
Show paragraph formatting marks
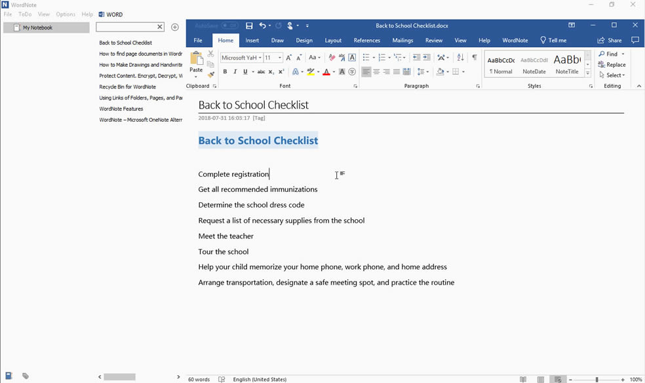(475, 57)
